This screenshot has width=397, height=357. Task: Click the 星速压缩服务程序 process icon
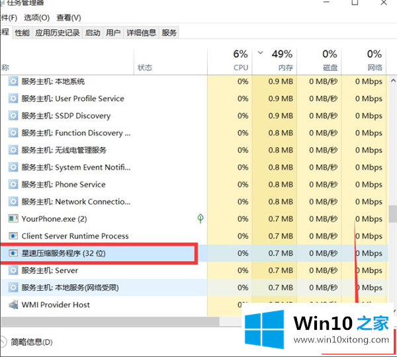point(13,254)
